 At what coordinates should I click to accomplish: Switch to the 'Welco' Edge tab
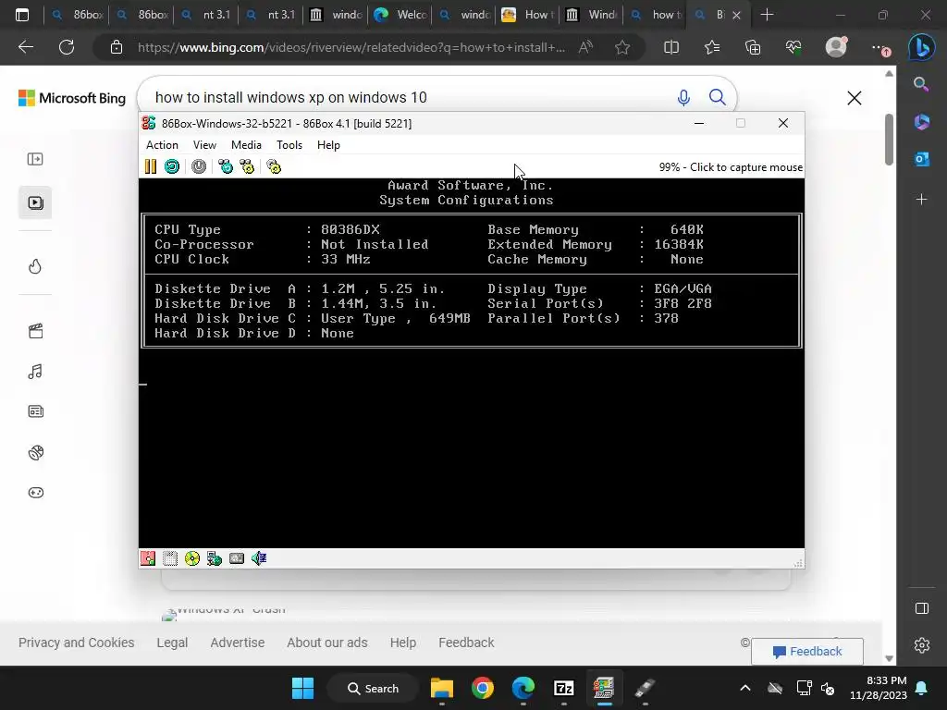click(400, 15)
